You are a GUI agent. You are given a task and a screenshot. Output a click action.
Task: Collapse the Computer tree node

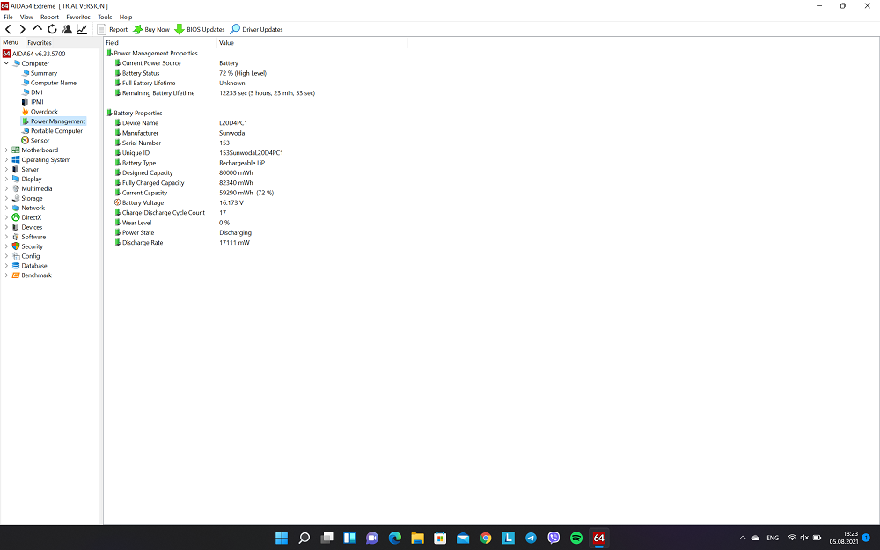(6, 63)
